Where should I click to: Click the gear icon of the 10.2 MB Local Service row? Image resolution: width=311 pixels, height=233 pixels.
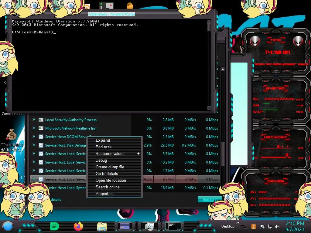coord(41,162)
